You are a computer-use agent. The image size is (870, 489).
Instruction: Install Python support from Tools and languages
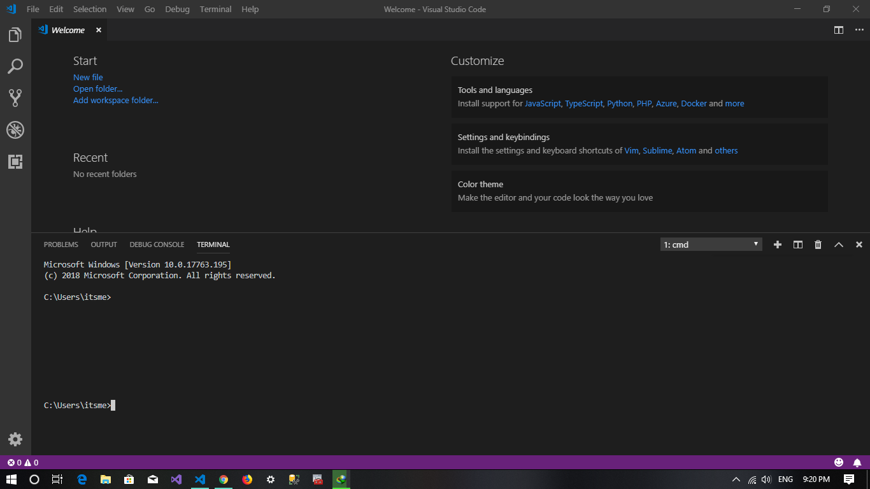click(619, 103)
